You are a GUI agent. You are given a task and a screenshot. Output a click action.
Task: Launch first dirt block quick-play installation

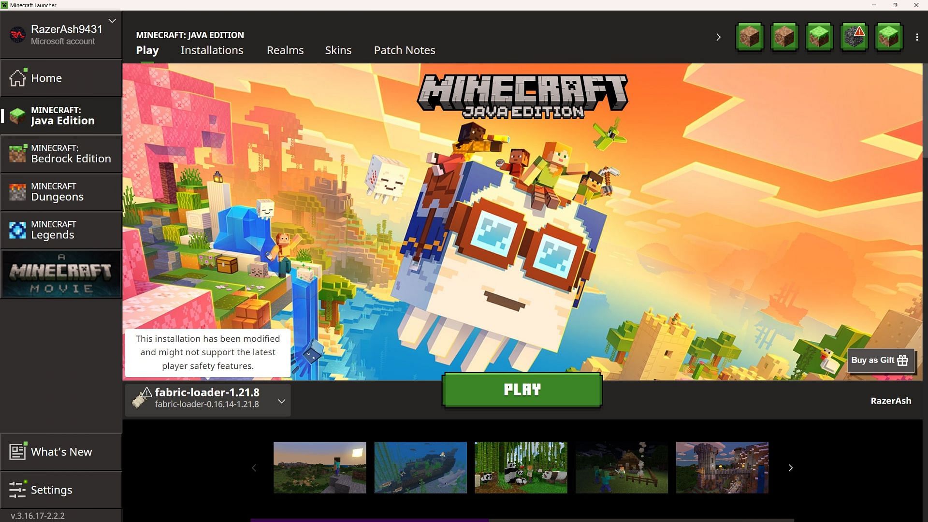(750, 37)
